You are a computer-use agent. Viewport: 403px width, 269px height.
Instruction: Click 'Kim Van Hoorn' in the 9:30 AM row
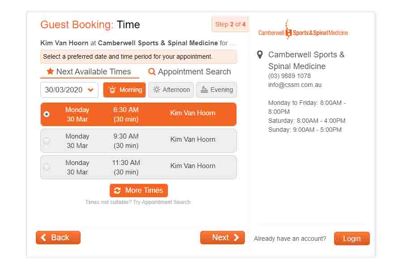coord(193,139)
